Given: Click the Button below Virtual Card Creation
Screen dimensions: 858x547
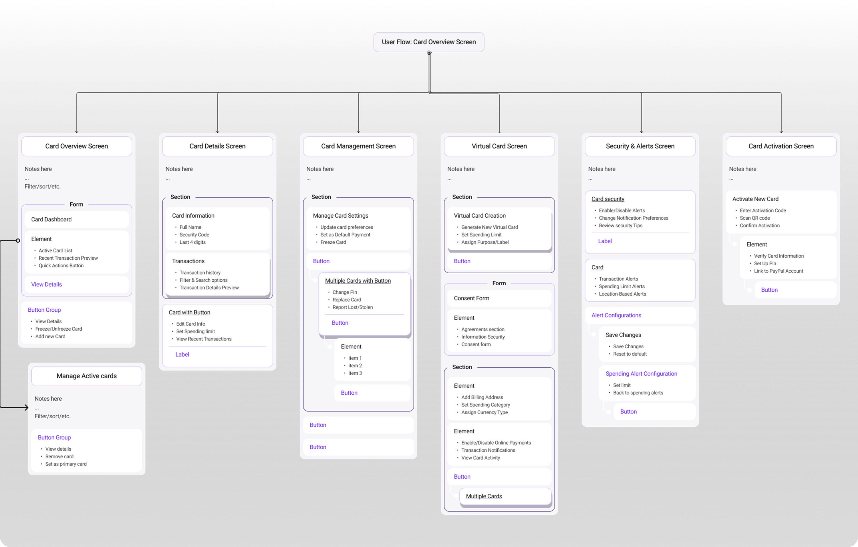Looking at the screenshot, I should pyautogui.click(x=462, y=261).
